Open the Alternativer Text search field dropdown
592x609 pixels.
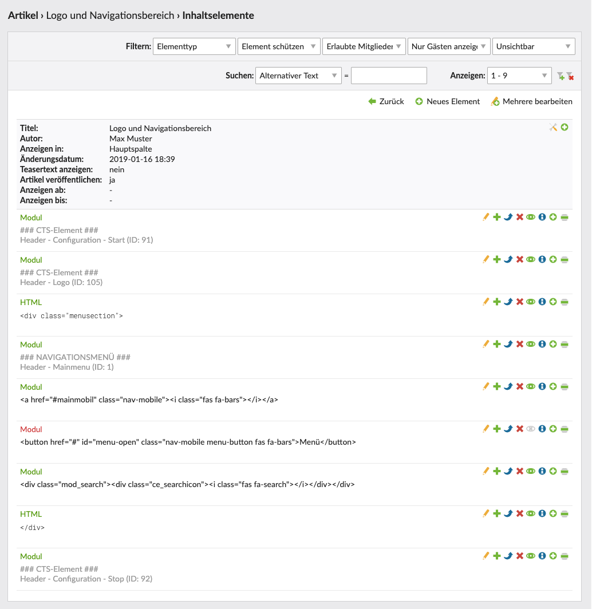pos(298,76)
